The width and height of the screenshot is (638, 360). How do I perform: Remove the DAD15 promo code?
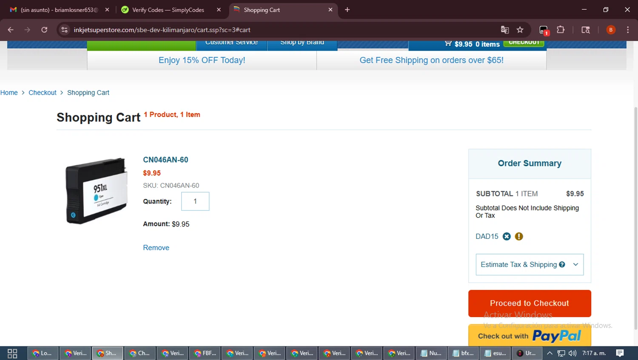[507, 236]
